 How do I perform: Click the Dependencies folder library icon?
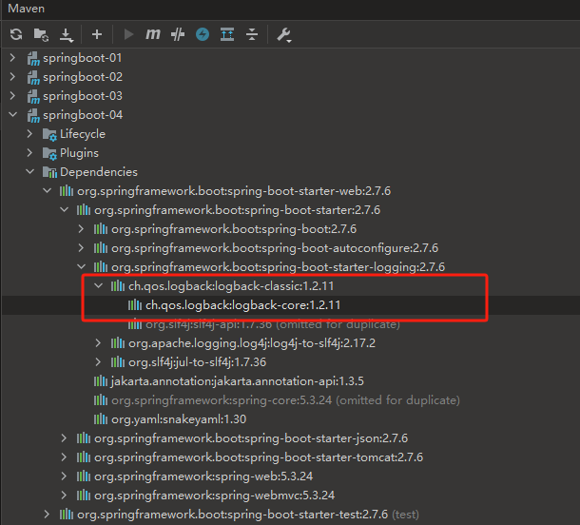point(49,172)
